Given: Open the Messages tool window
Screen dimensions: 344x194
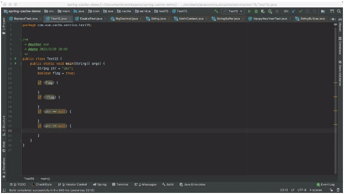Looking at the screenshot, I should click(145, 184).
